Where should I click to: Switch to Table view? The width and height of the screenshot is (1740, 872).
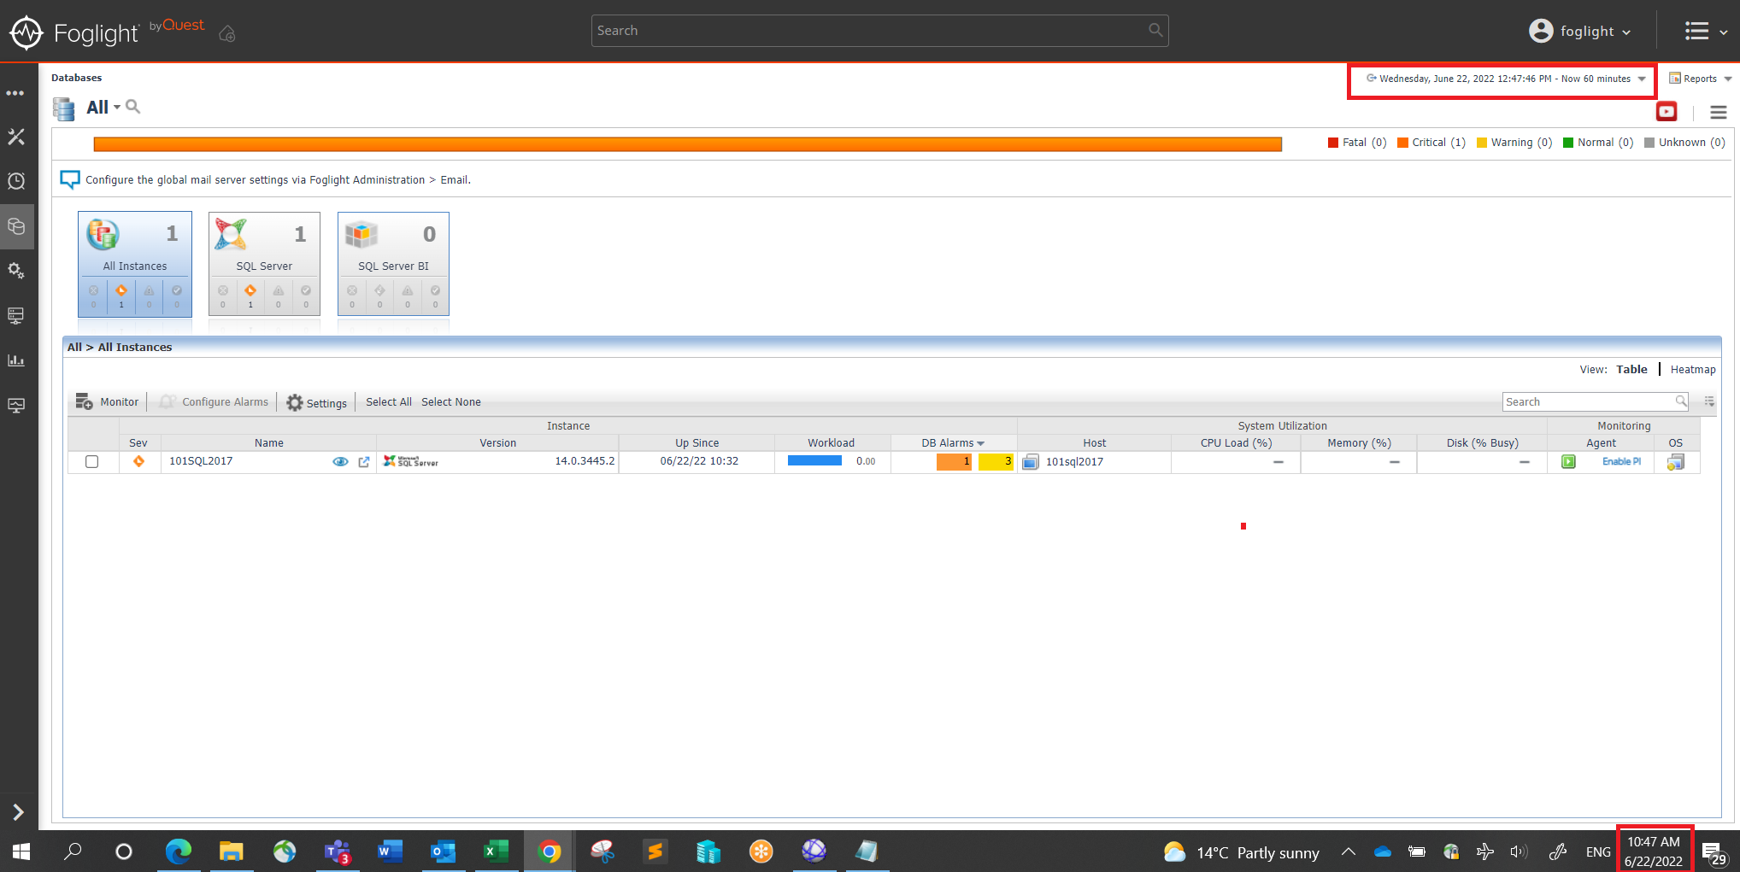point(1631,370)
